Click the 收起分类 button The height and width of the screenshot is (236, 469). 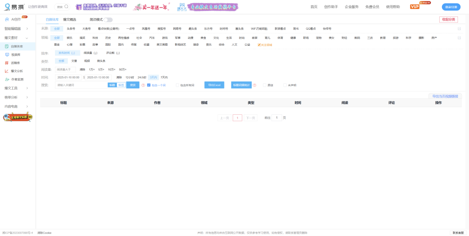coord(448,19)
